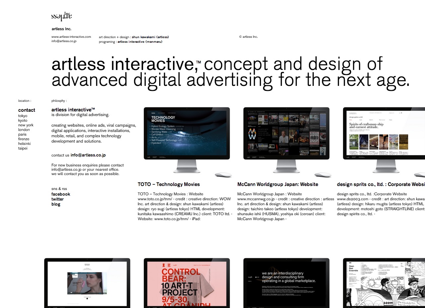The width and height of the screenshot is (425, 308).
Task: Open the Control Bear 10 ART-T thumbnail
Action: (187, 283)
